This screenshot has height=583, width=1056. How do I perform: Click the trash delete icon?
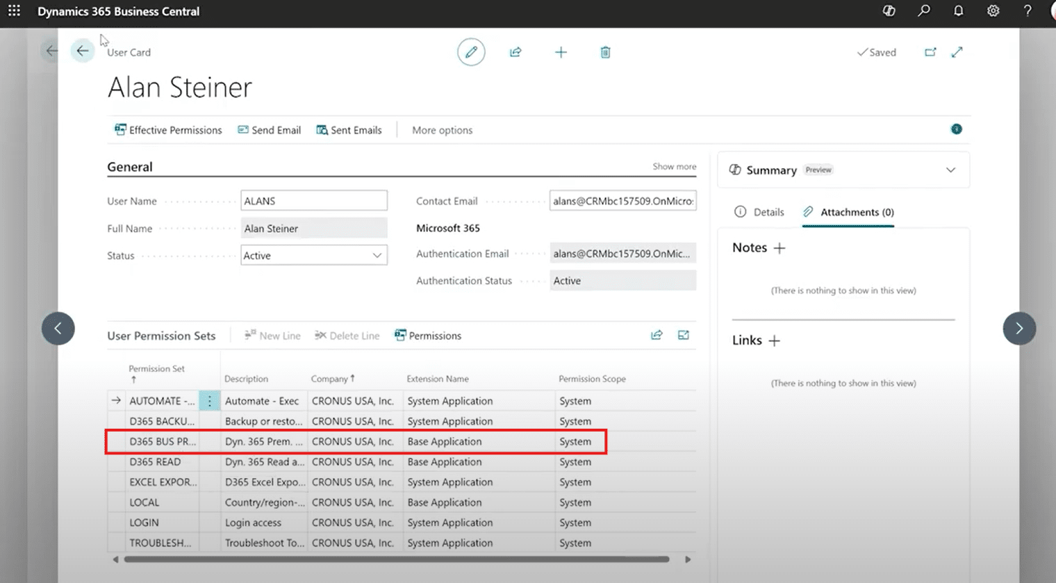click(x=605, y=52)
